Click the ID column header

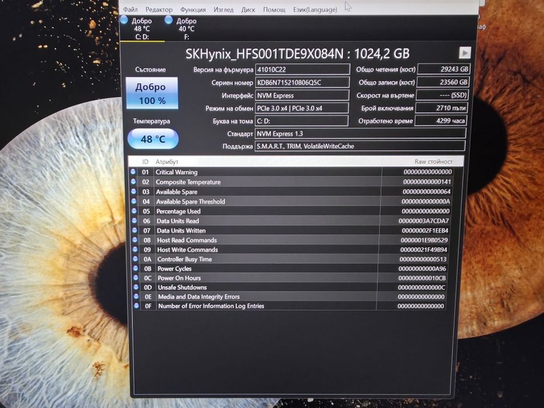[x=145, y=161]
